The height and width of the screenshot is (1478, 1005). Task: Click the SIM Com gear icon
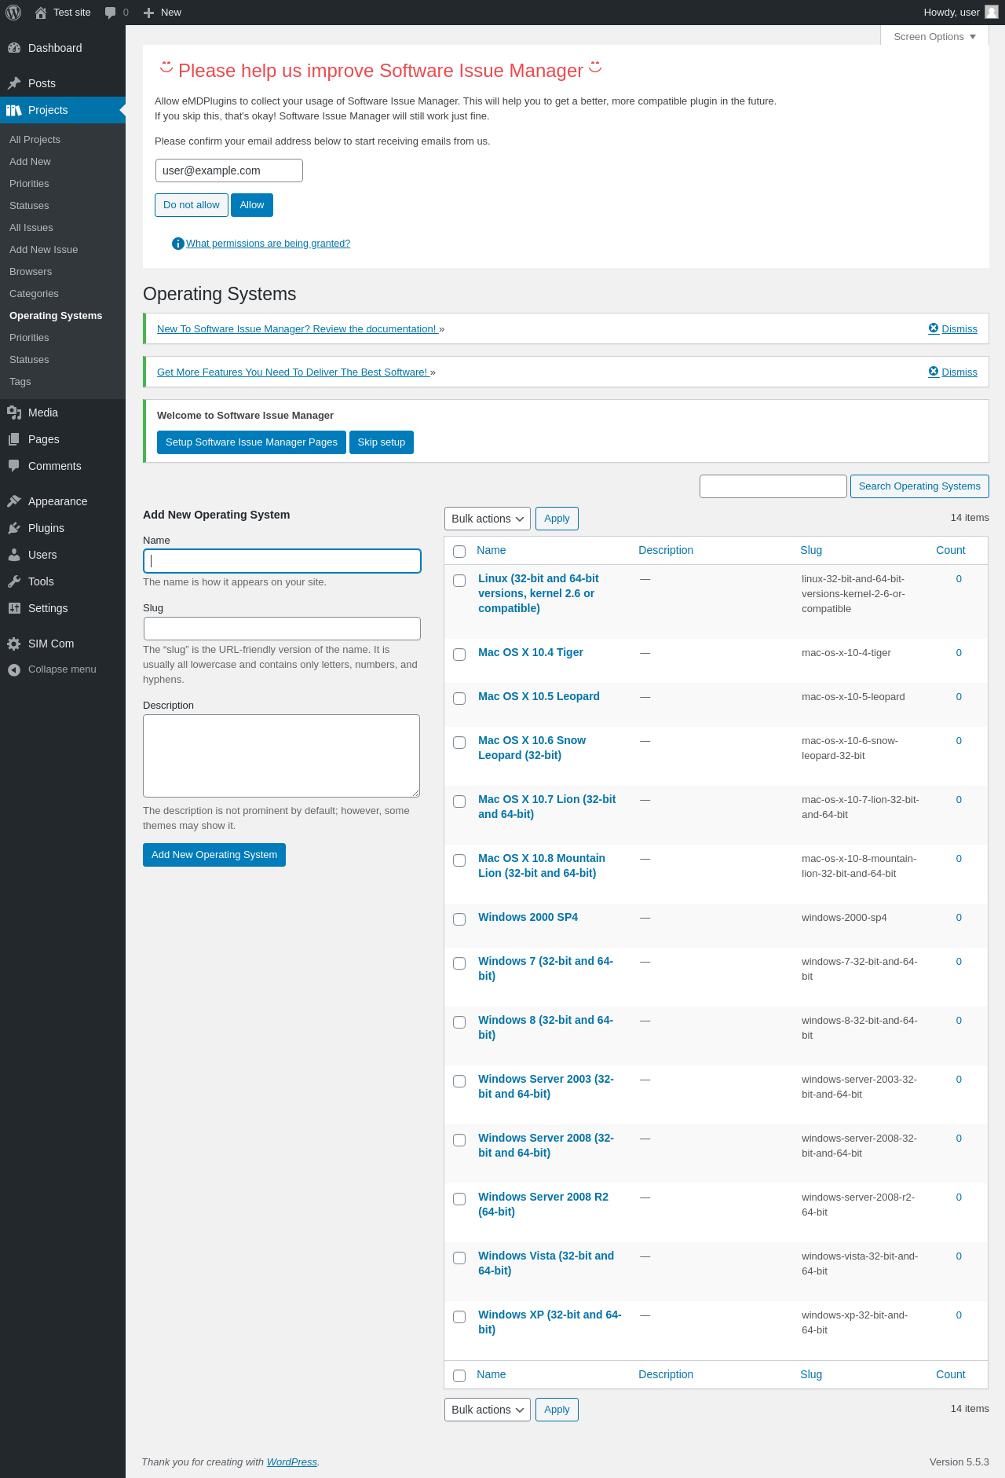(14, 644)
